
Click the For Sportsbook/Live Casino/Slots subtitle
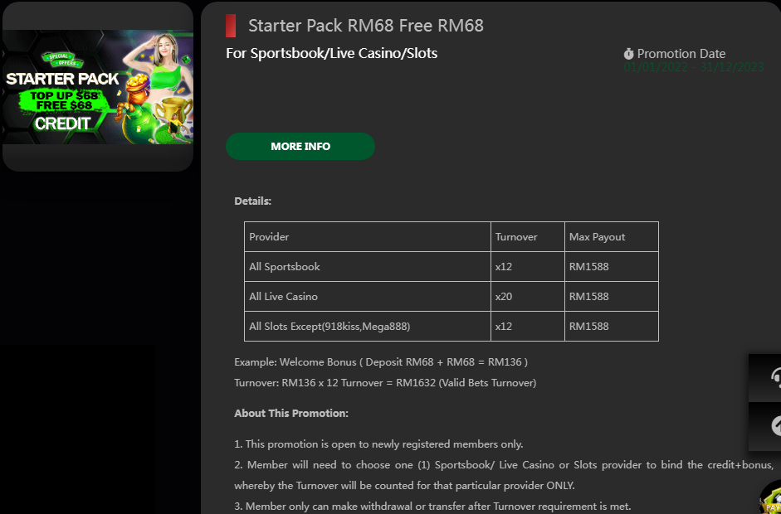click(332, 53)
